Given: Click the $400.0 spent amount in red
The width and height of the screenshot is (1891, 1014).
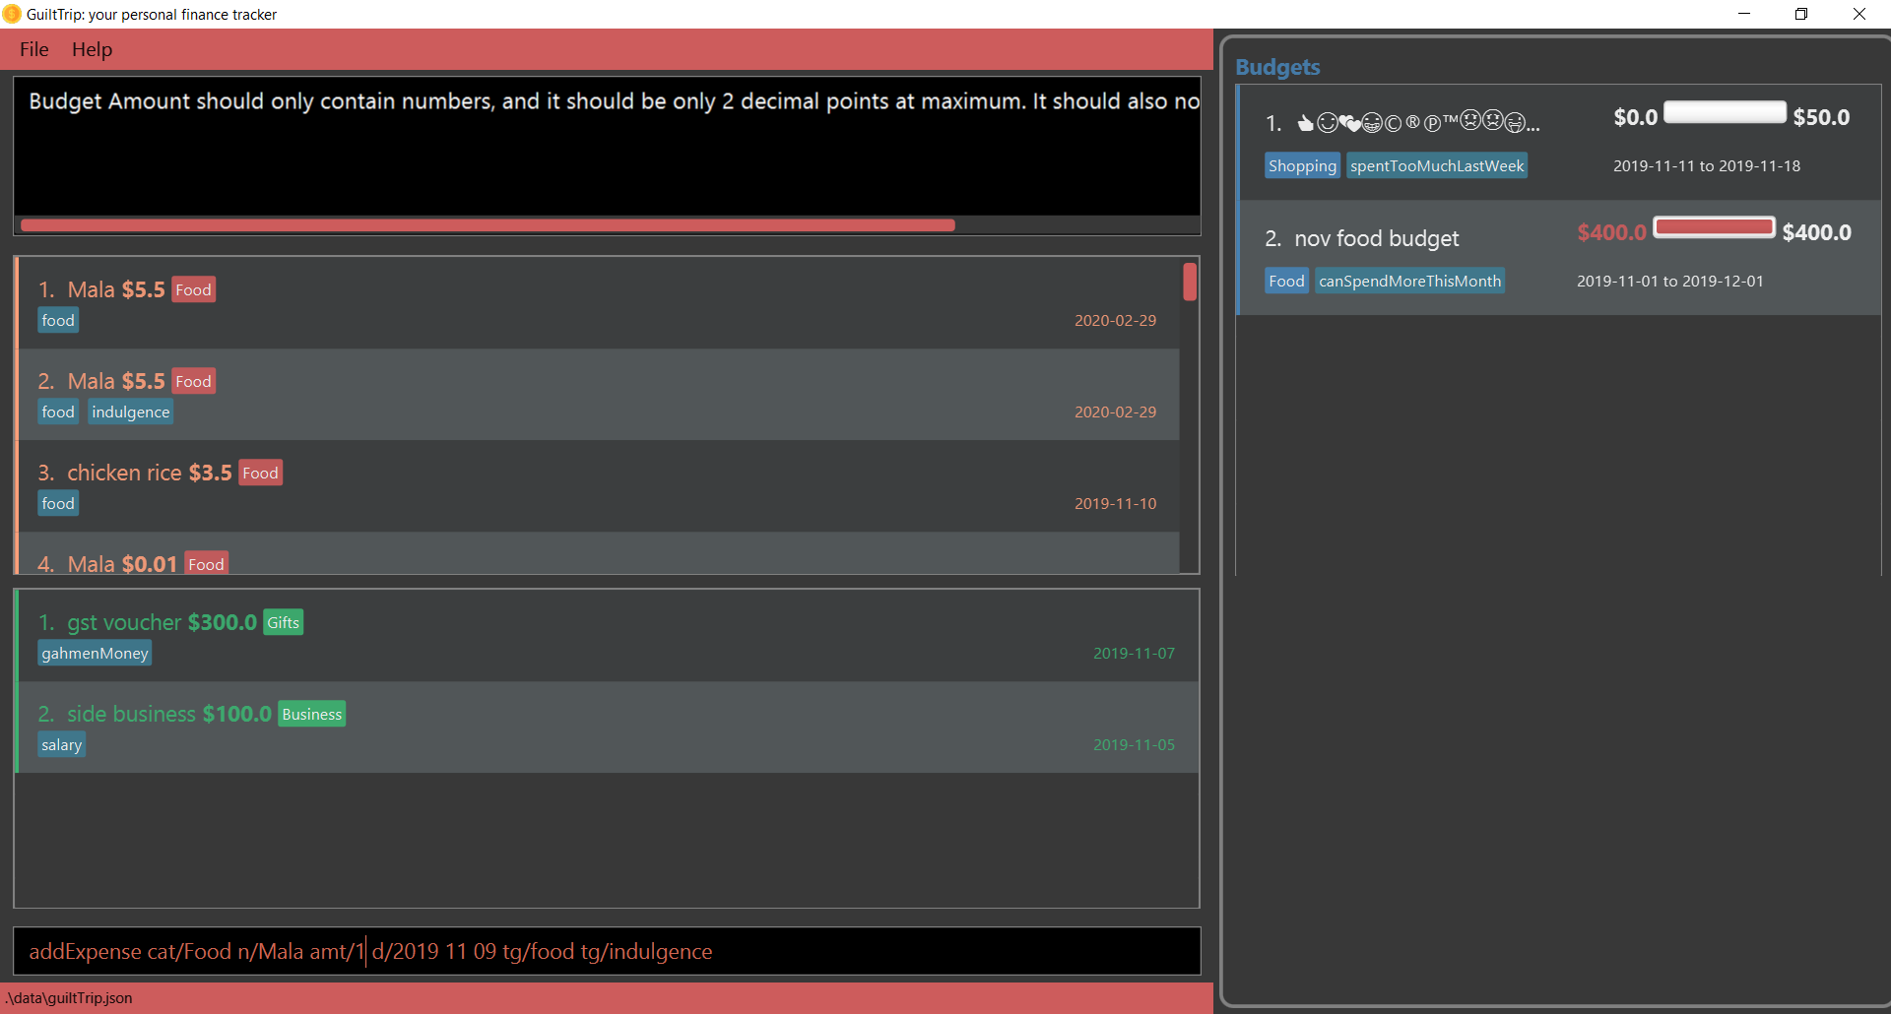Looking at the screenshot, I should (x=1611, y=232).
